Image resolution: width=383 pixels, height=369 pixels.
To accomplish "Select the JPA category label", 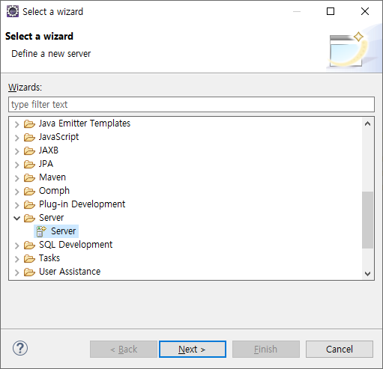I will (x=46, y=164).
